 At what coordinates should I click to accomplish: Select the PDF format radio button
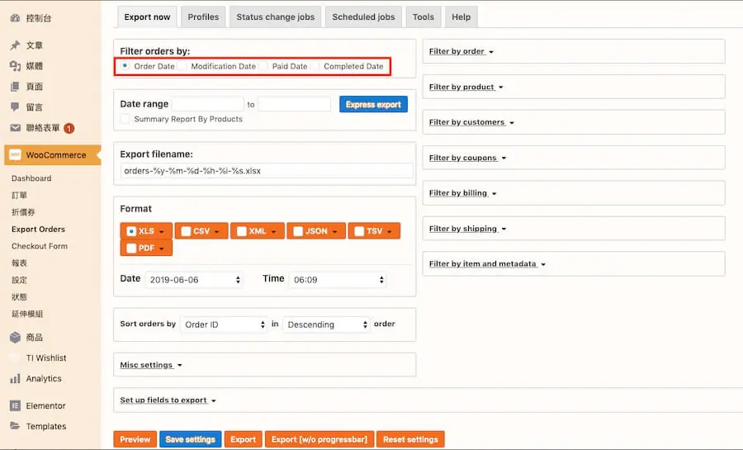click(x=132, y=249)
